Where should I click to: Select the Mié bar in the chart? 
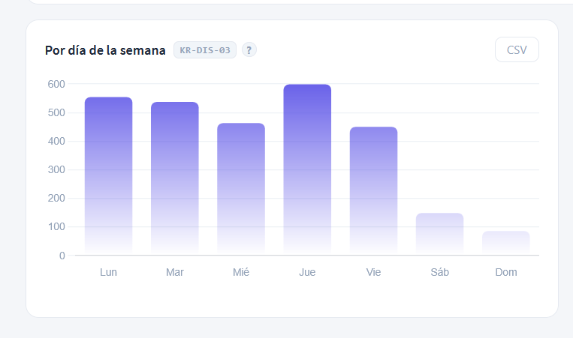pos(241,190)
